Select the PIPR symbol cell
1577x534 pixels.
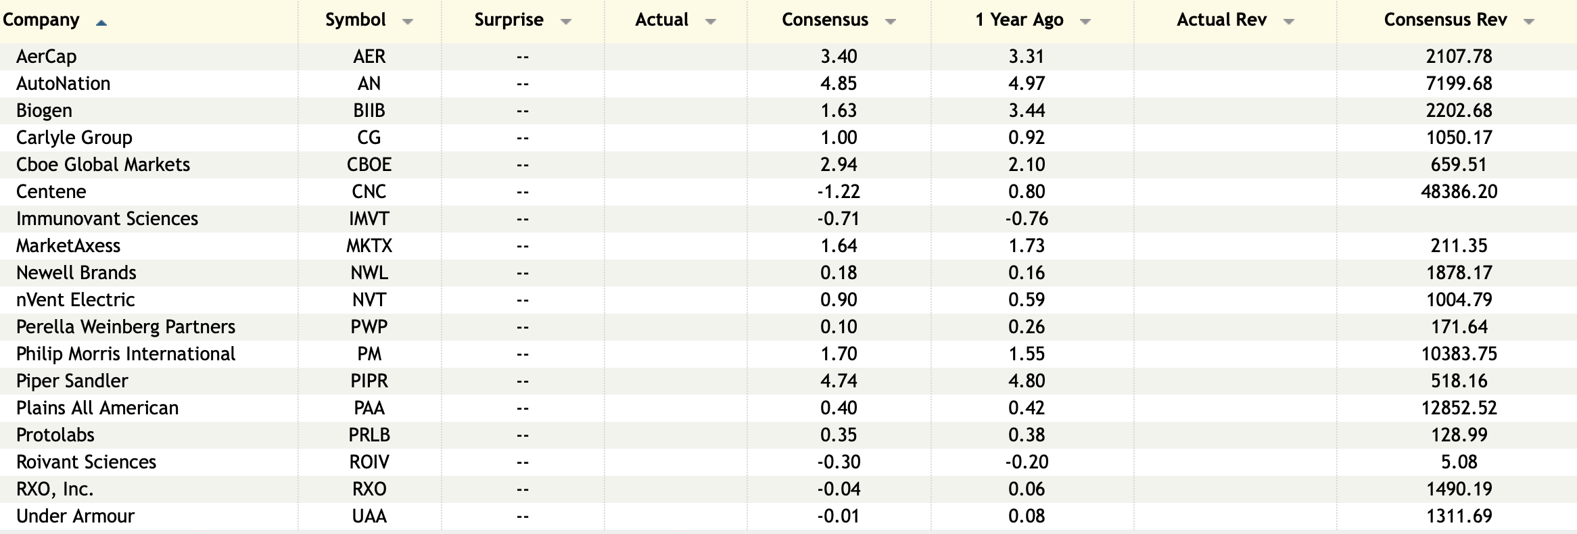369,381
